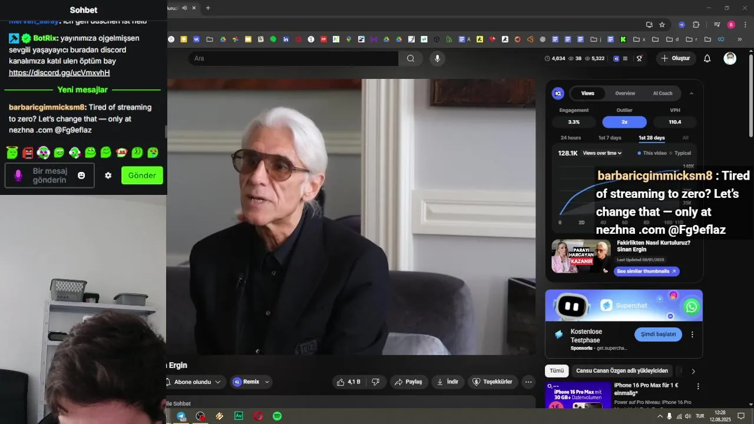
Task: Collapse the vidIQ panel with chevron
Action: [x=692, y=93]
